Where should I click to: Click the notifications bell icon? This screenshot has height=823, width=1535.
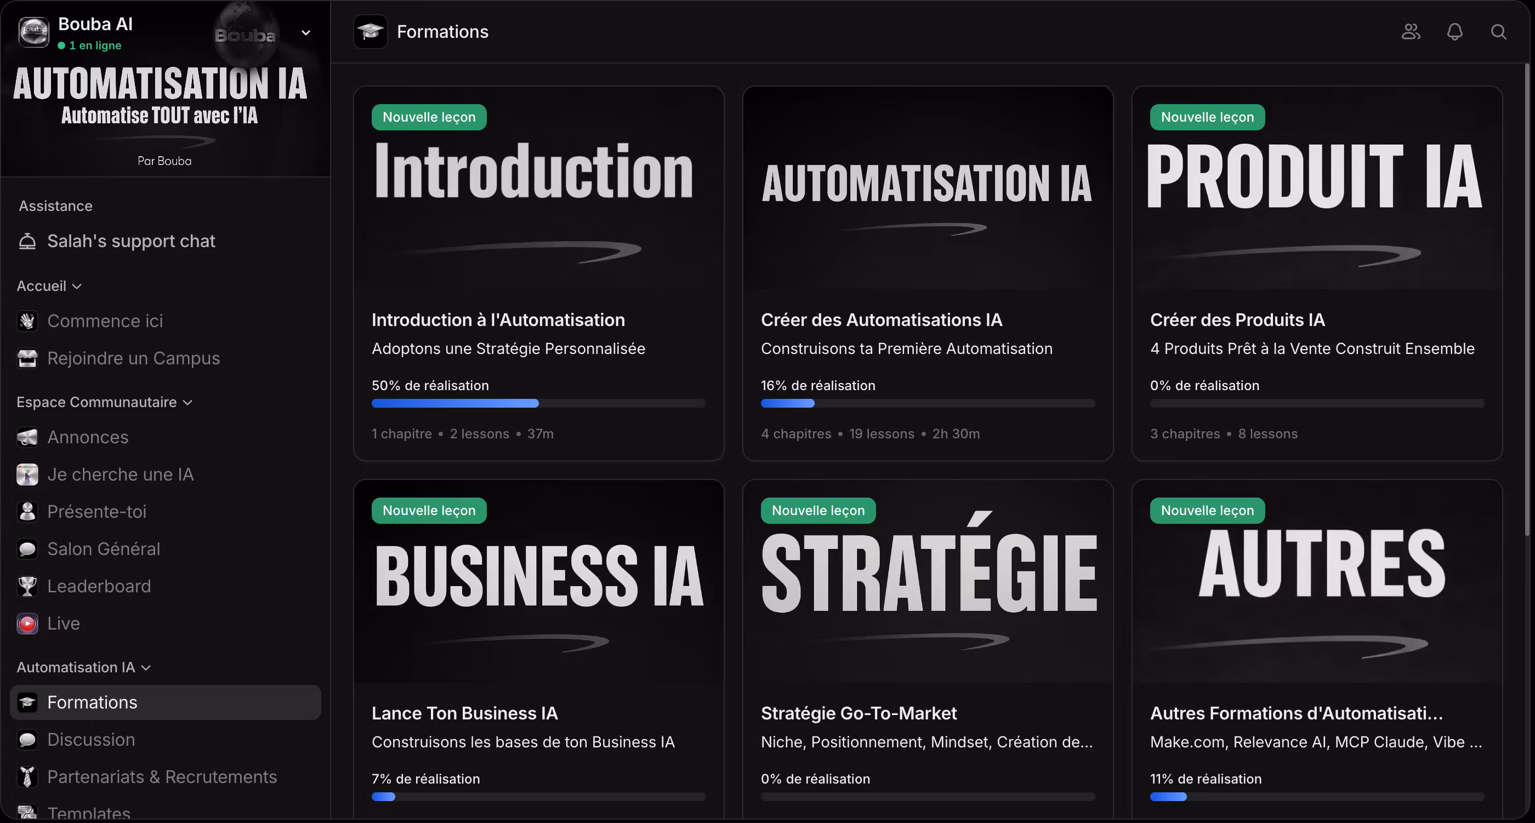(x=1454, y=32)
